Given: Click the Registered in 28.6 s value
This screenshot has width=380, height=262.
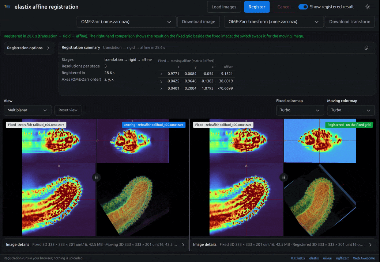Looking at the screenshot, I should [109, 73].
